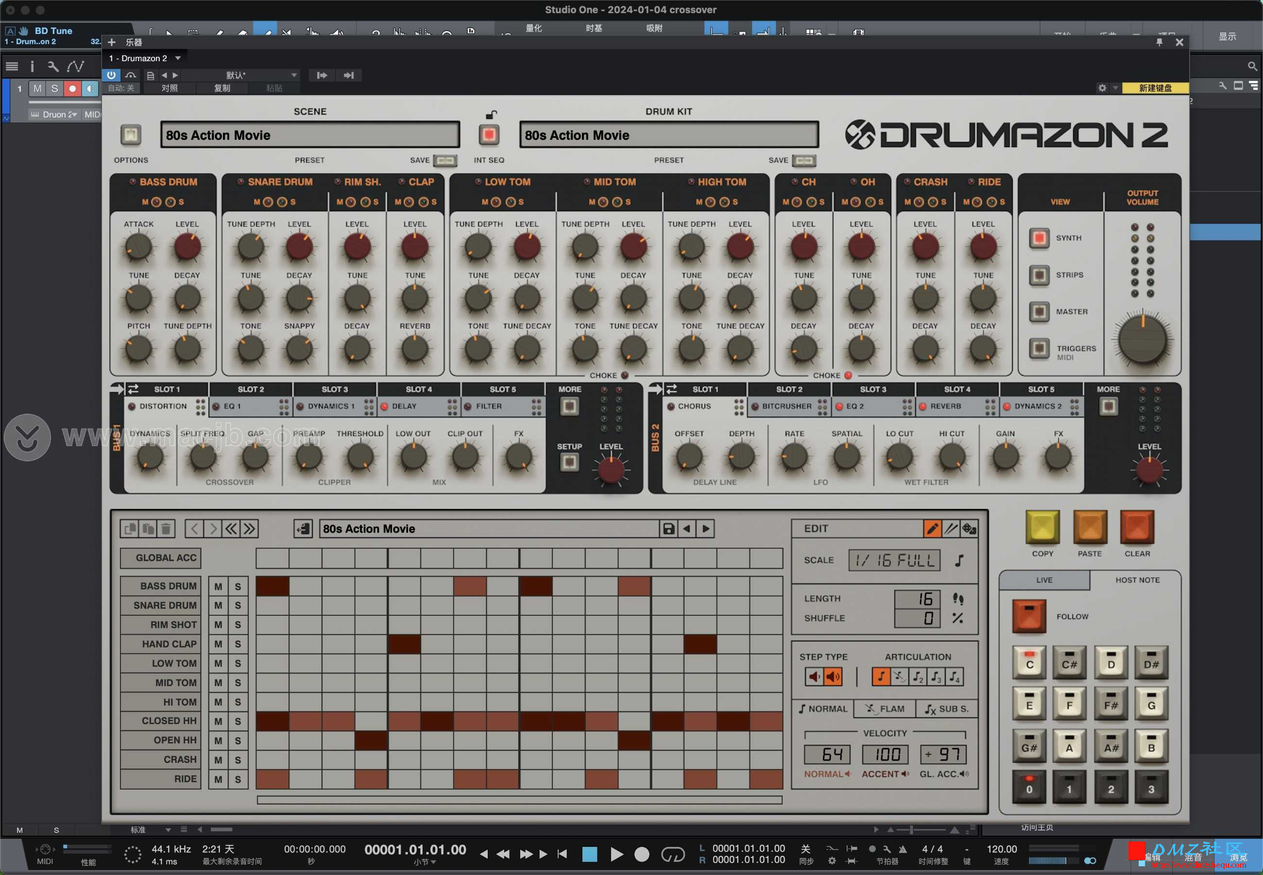Click the pattern import icon
The width and height of the screenshot is (1263, 875).
click(303, 528)
